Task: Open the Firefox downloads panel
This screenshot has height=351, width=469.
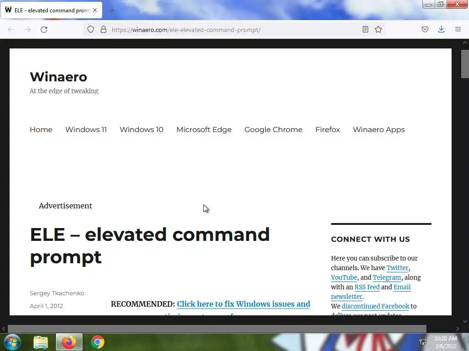Action: click(x=441, y=29)
